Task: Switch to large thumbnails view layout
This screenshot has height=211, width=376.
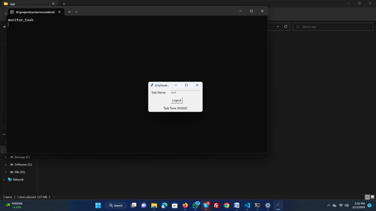Action: coord(372,197)
